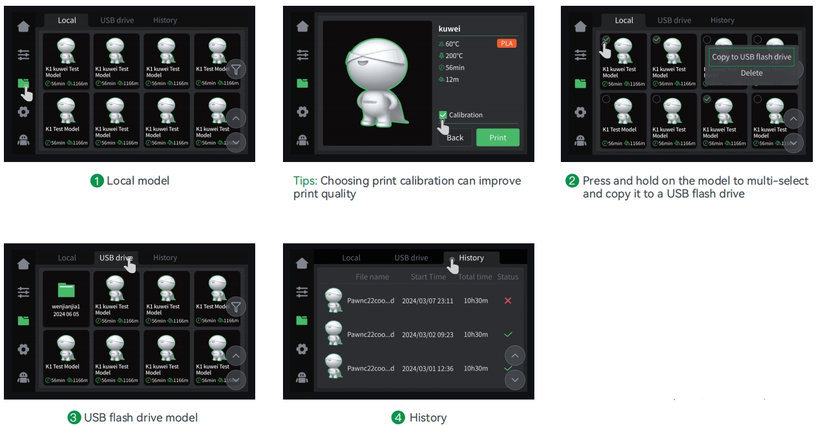The width and height of the screenshot is (818, 426).
Task: Start printing with the green Print button
Action: pyautogui.click(x=498, y=137)
